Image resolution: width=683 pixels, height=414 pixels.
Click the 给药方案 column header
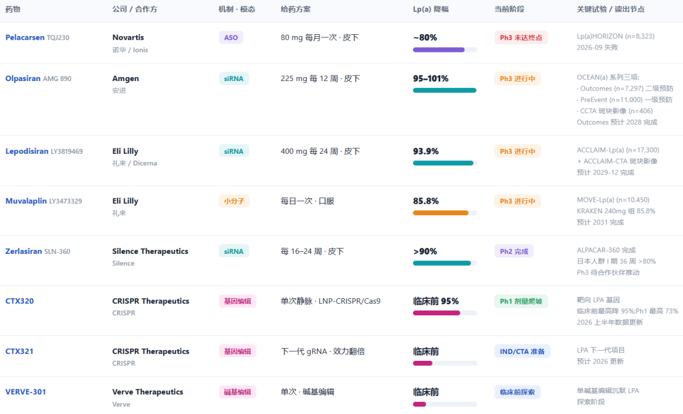[x=296, y=9]
